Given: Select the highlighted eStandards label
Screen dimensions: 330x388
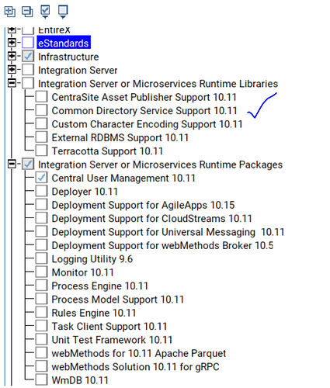Looking at the screenshot, I should (64, 43).
